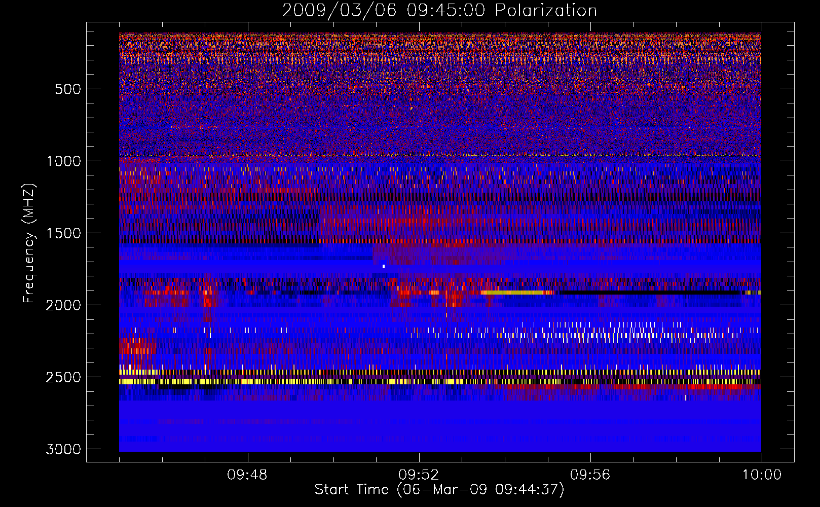This screenshot has width=820, height=507.
Task: Click the 09:56 time tick label
Action: point(590,475)
